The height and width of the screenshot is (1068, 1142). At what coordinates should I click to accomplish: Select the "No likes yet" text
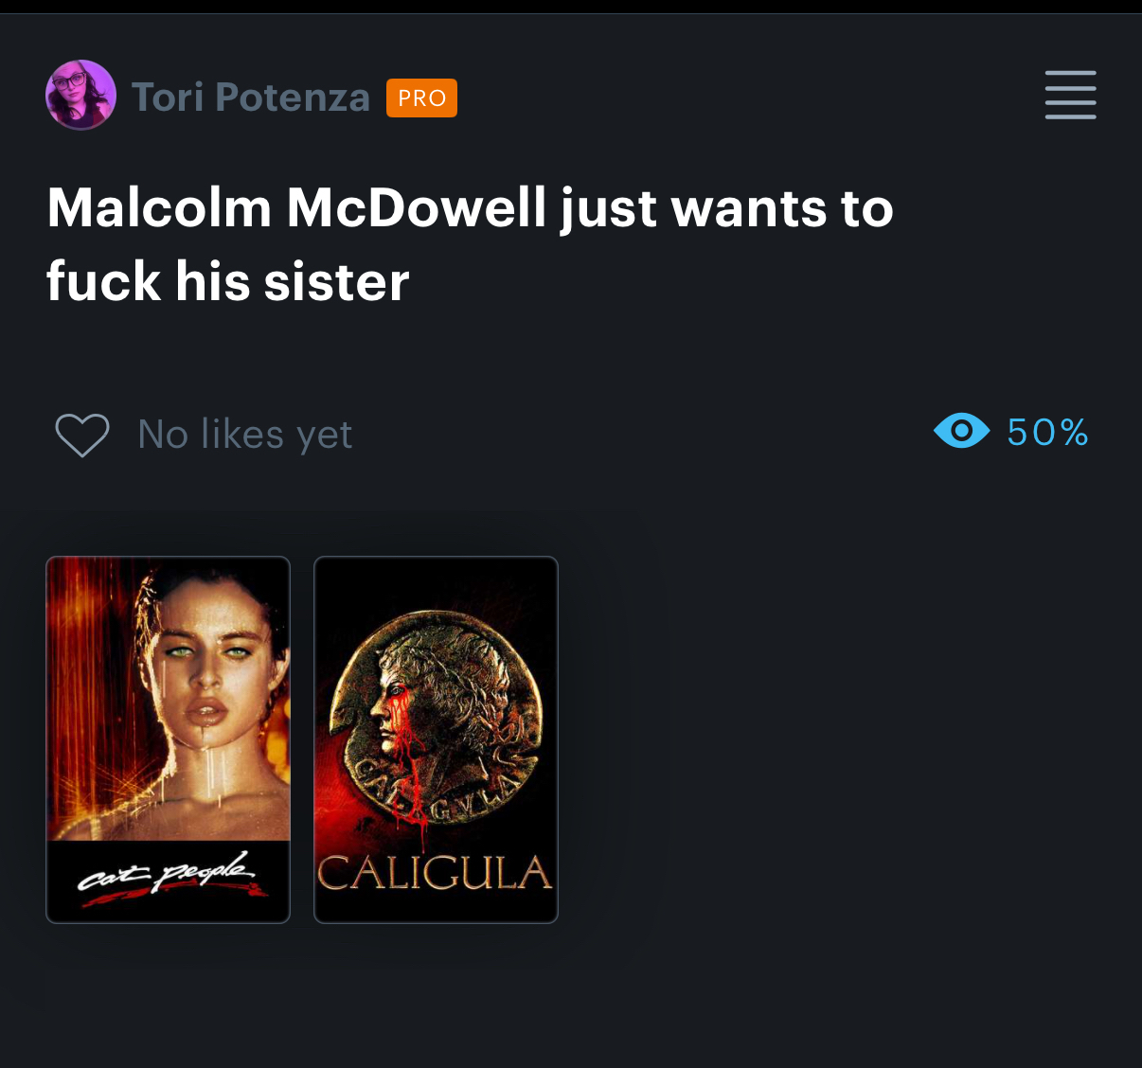244,435
